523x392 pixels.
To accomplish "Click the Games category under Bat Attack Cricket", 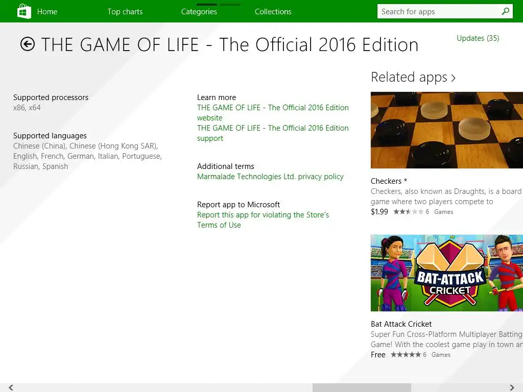I will coord(441,355).
